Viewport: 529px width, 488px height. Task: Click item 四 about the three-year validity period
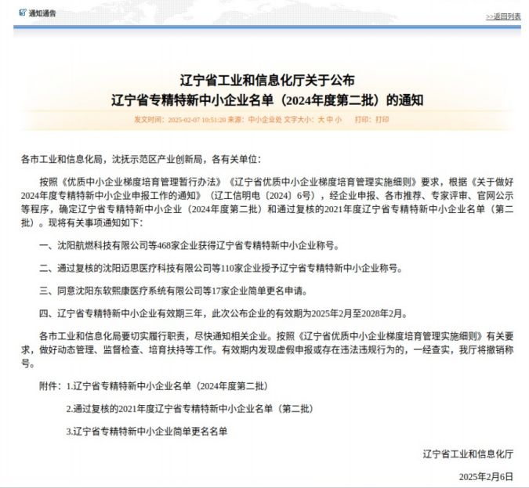[x=223, y=313]
